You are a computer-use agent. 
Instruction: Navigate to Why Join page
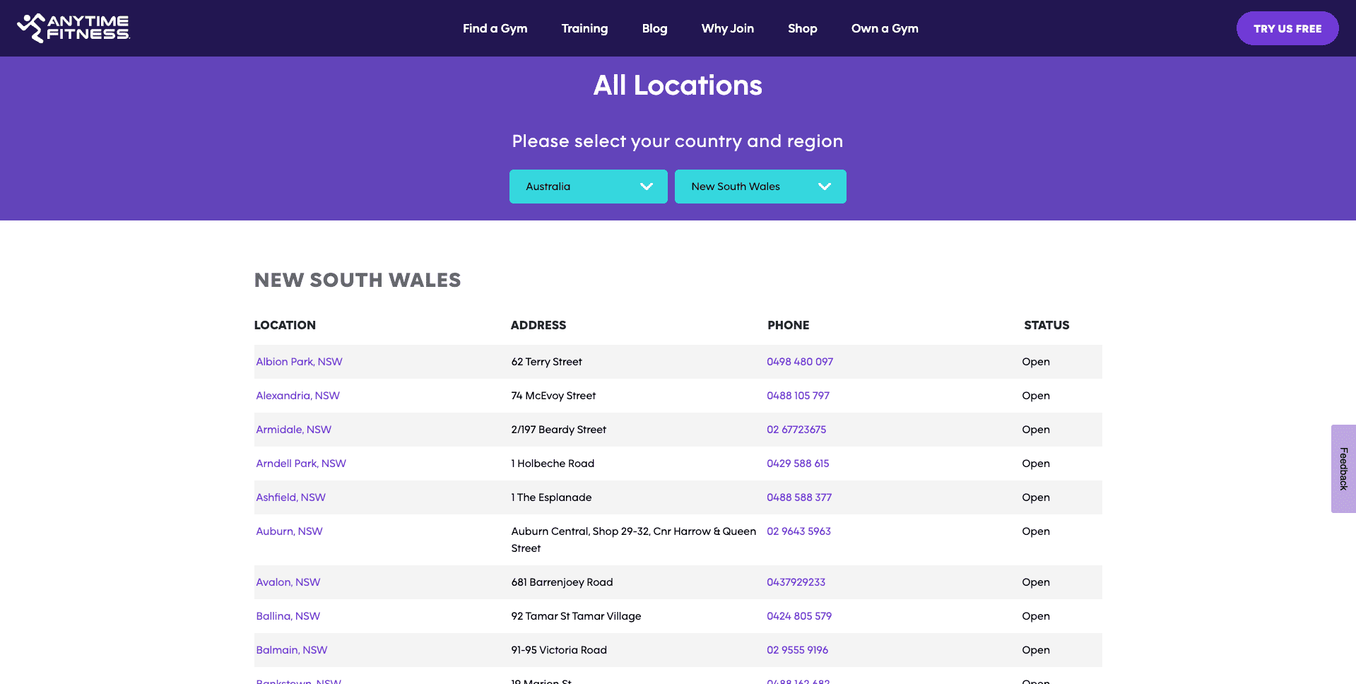(727, 28)
